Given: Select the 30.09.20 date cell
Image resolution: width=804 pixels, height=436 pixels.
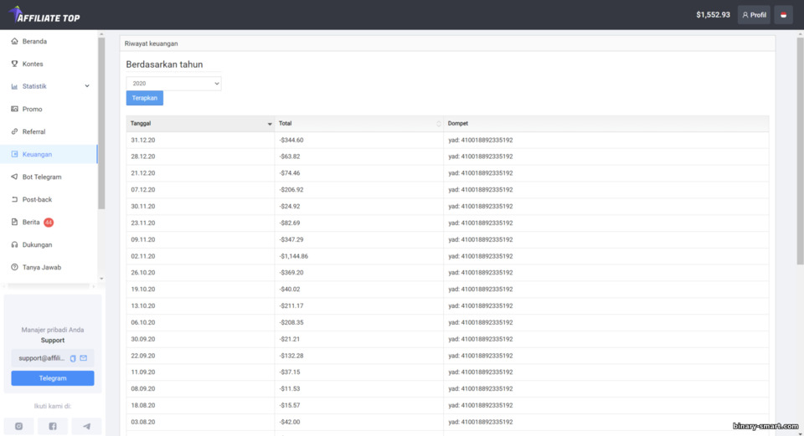Looking at the screenshot, I should coord(200,339).
